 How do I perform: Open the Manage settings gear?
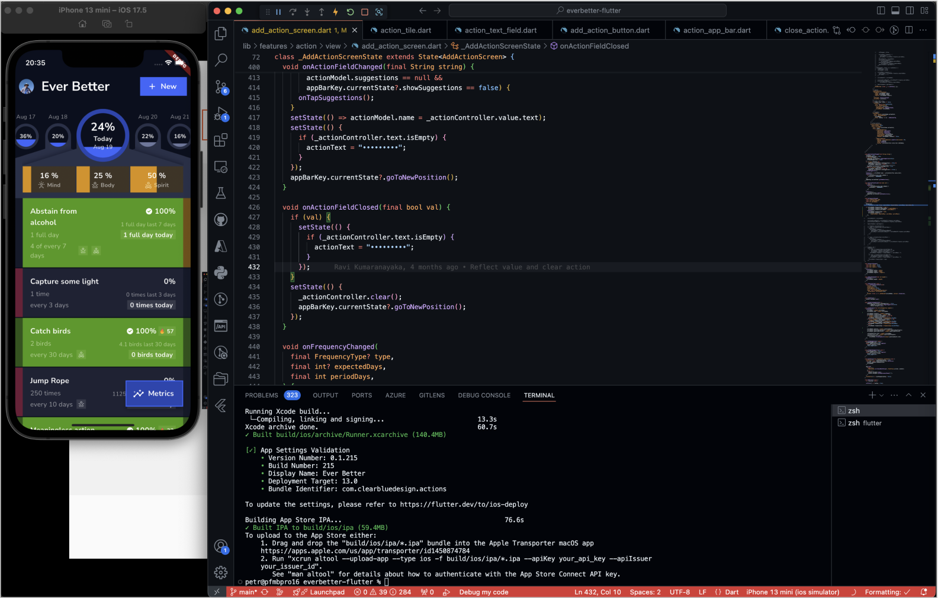click(221, 573)
